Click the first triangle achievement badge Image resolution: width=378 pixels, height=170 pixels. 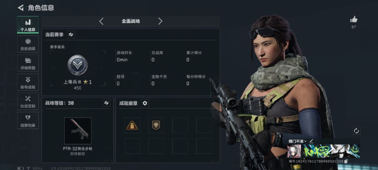[x=132, y=125]
